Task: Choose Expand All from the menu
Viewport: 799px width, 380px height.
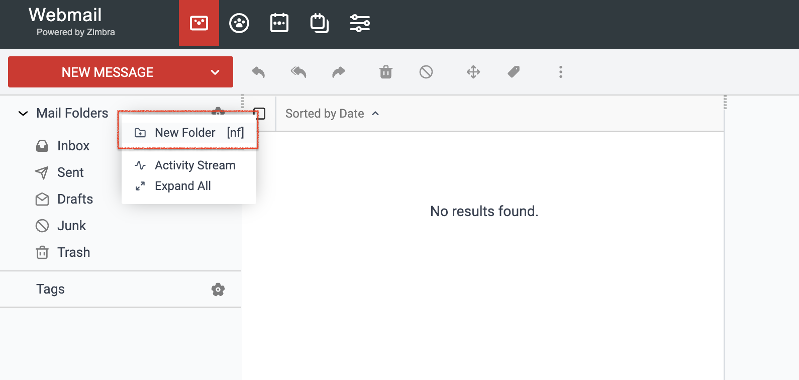Action: (x=189, y=186)
